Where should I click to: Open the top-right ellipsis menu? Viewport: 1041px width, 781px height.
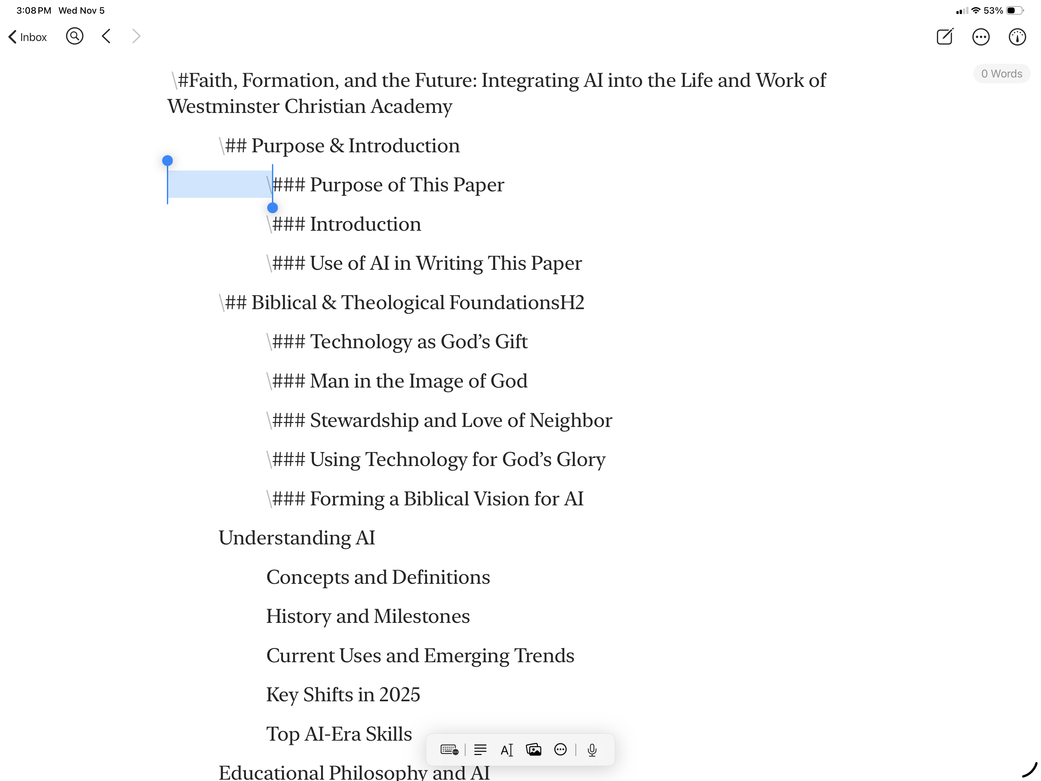pyautogui.click(x=981, y=37)
